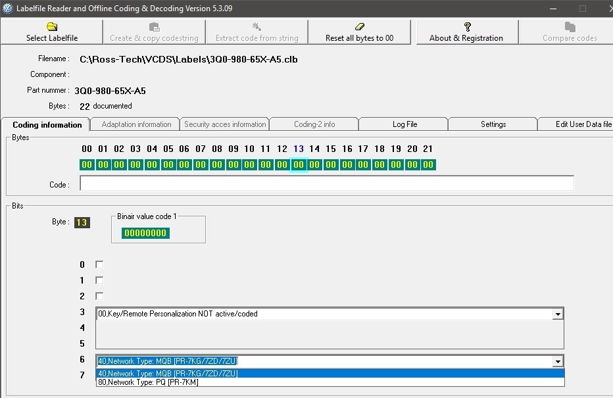Minimize the Labelfile Reader window
613x398 pixels.
552,9
